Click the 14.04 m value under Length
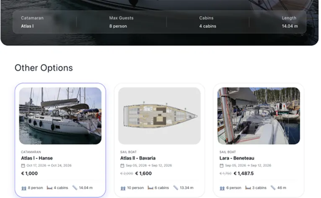The width and height of the screenshot is (321, 198). [290, 26]
